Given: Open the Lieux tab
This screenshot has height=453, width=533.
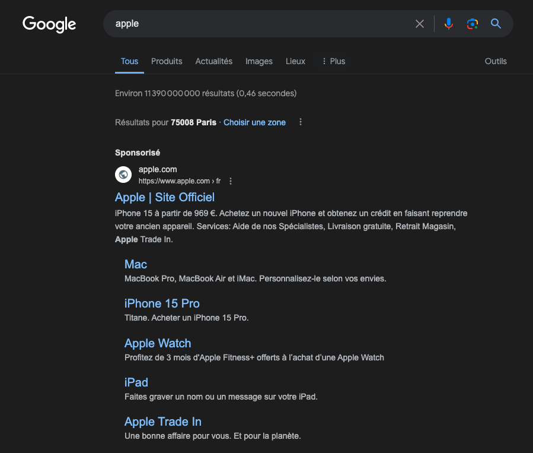Looking at the screenshot, I should pos(295,61).
